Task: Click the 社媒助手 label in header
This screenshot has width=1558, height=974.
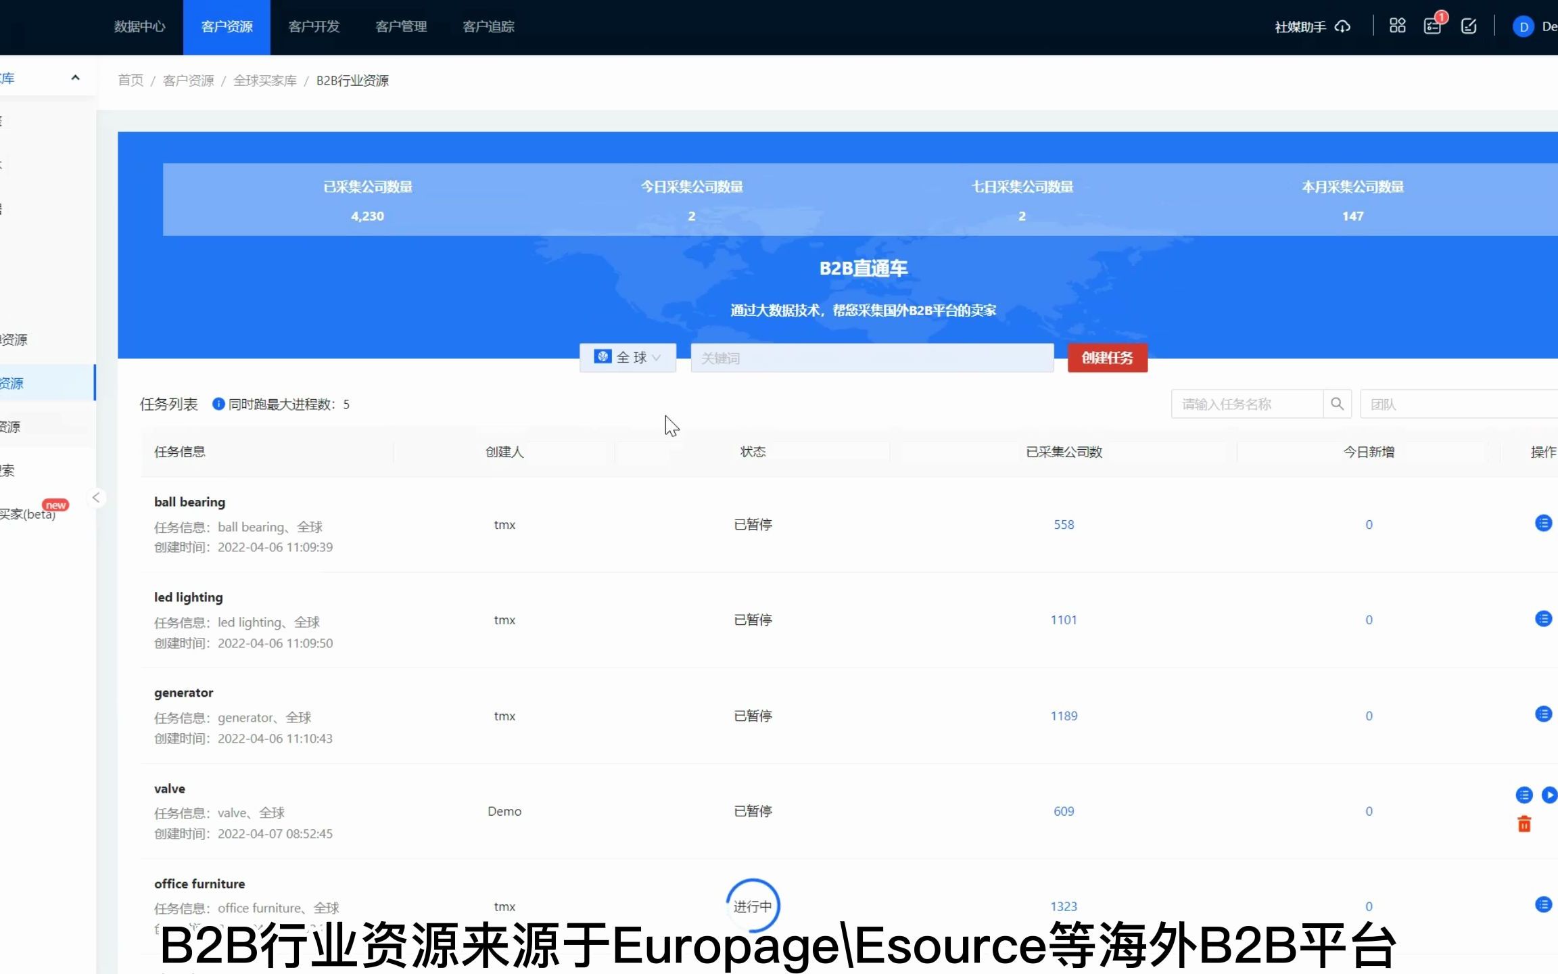Action: [x=1300, y=27]
